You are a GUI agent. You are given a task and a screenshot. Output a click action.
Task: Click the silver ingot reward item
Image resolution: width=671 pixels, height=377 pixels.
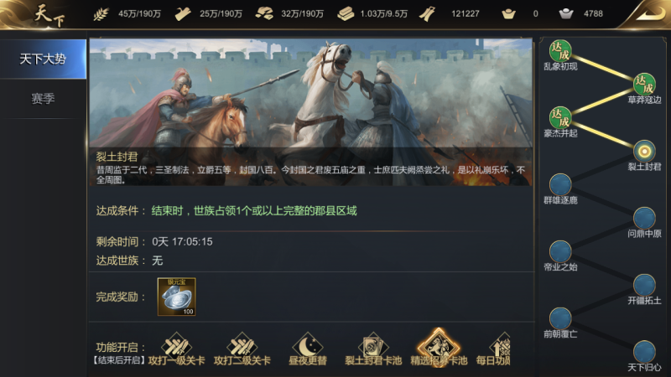(176, 297)
